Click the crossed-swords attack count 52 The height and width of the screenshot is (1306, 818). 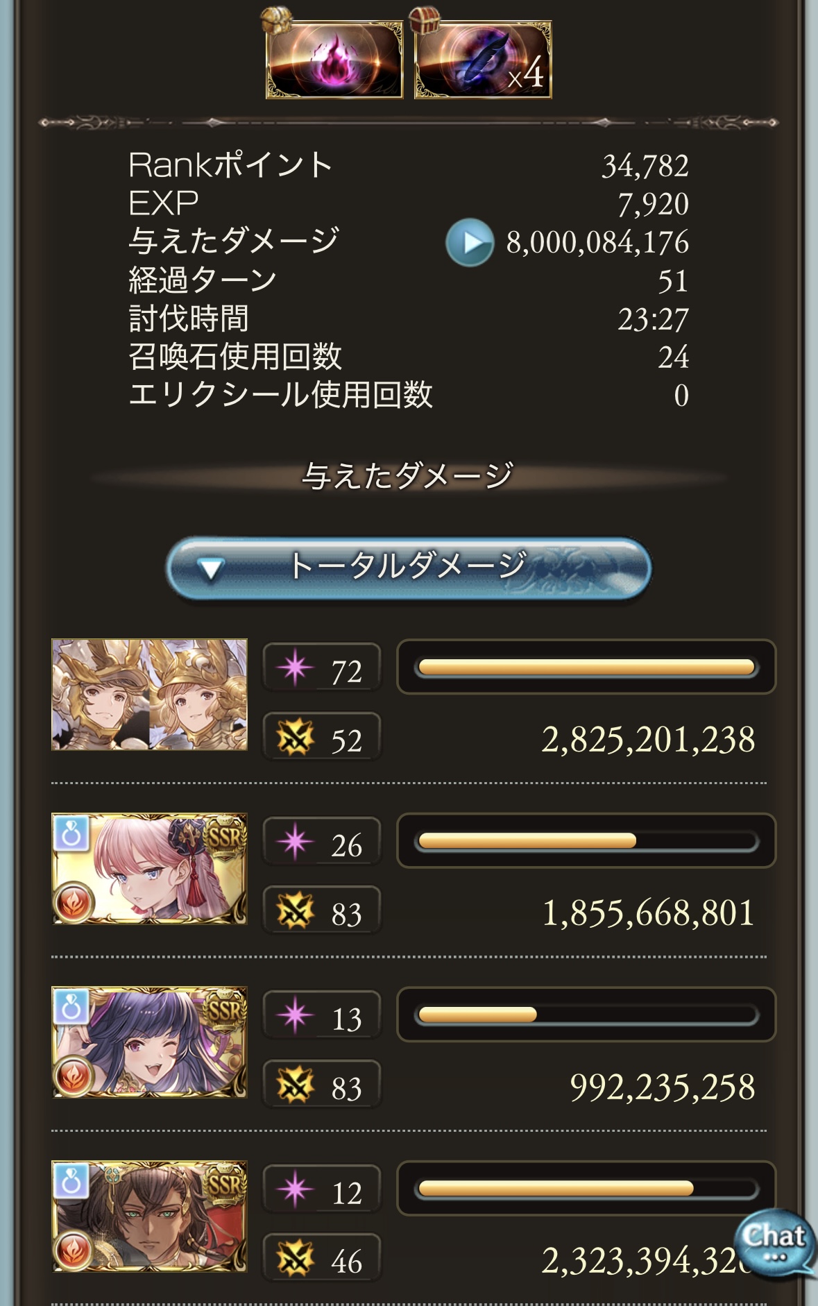[x=321, y=738]
